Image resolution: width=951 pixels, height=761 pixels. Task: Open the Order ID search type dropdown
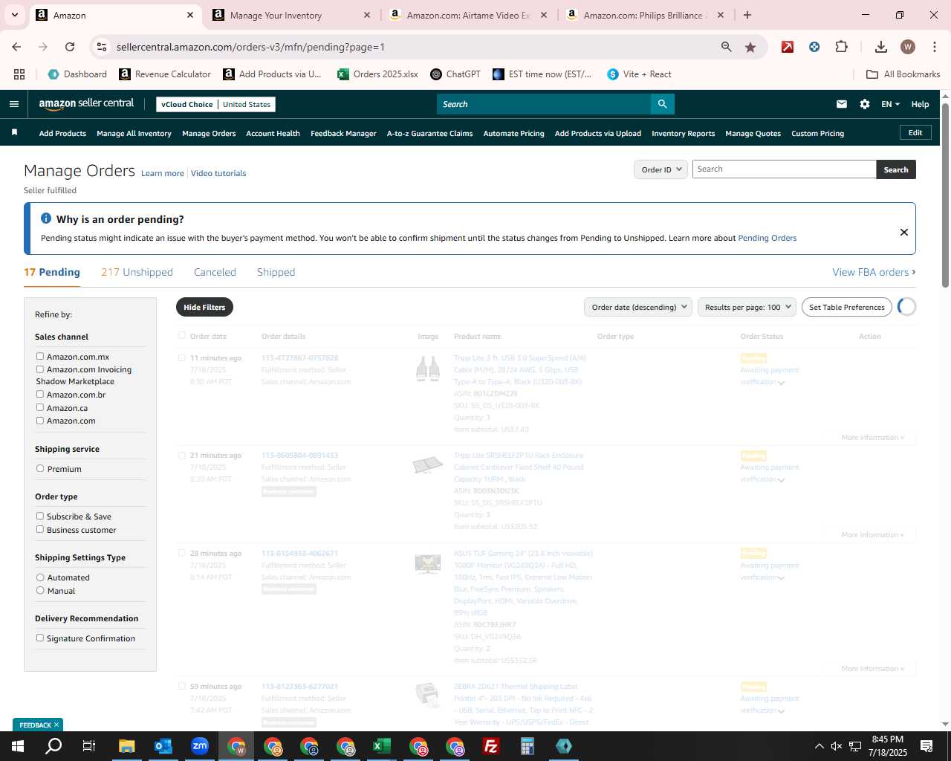click(660, 169)
